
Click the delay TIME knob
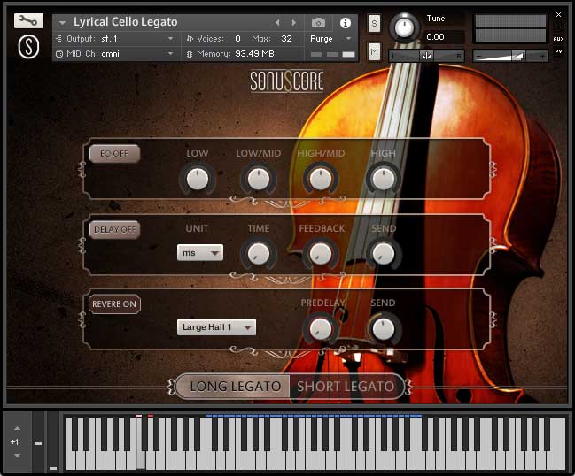(258, 254)
